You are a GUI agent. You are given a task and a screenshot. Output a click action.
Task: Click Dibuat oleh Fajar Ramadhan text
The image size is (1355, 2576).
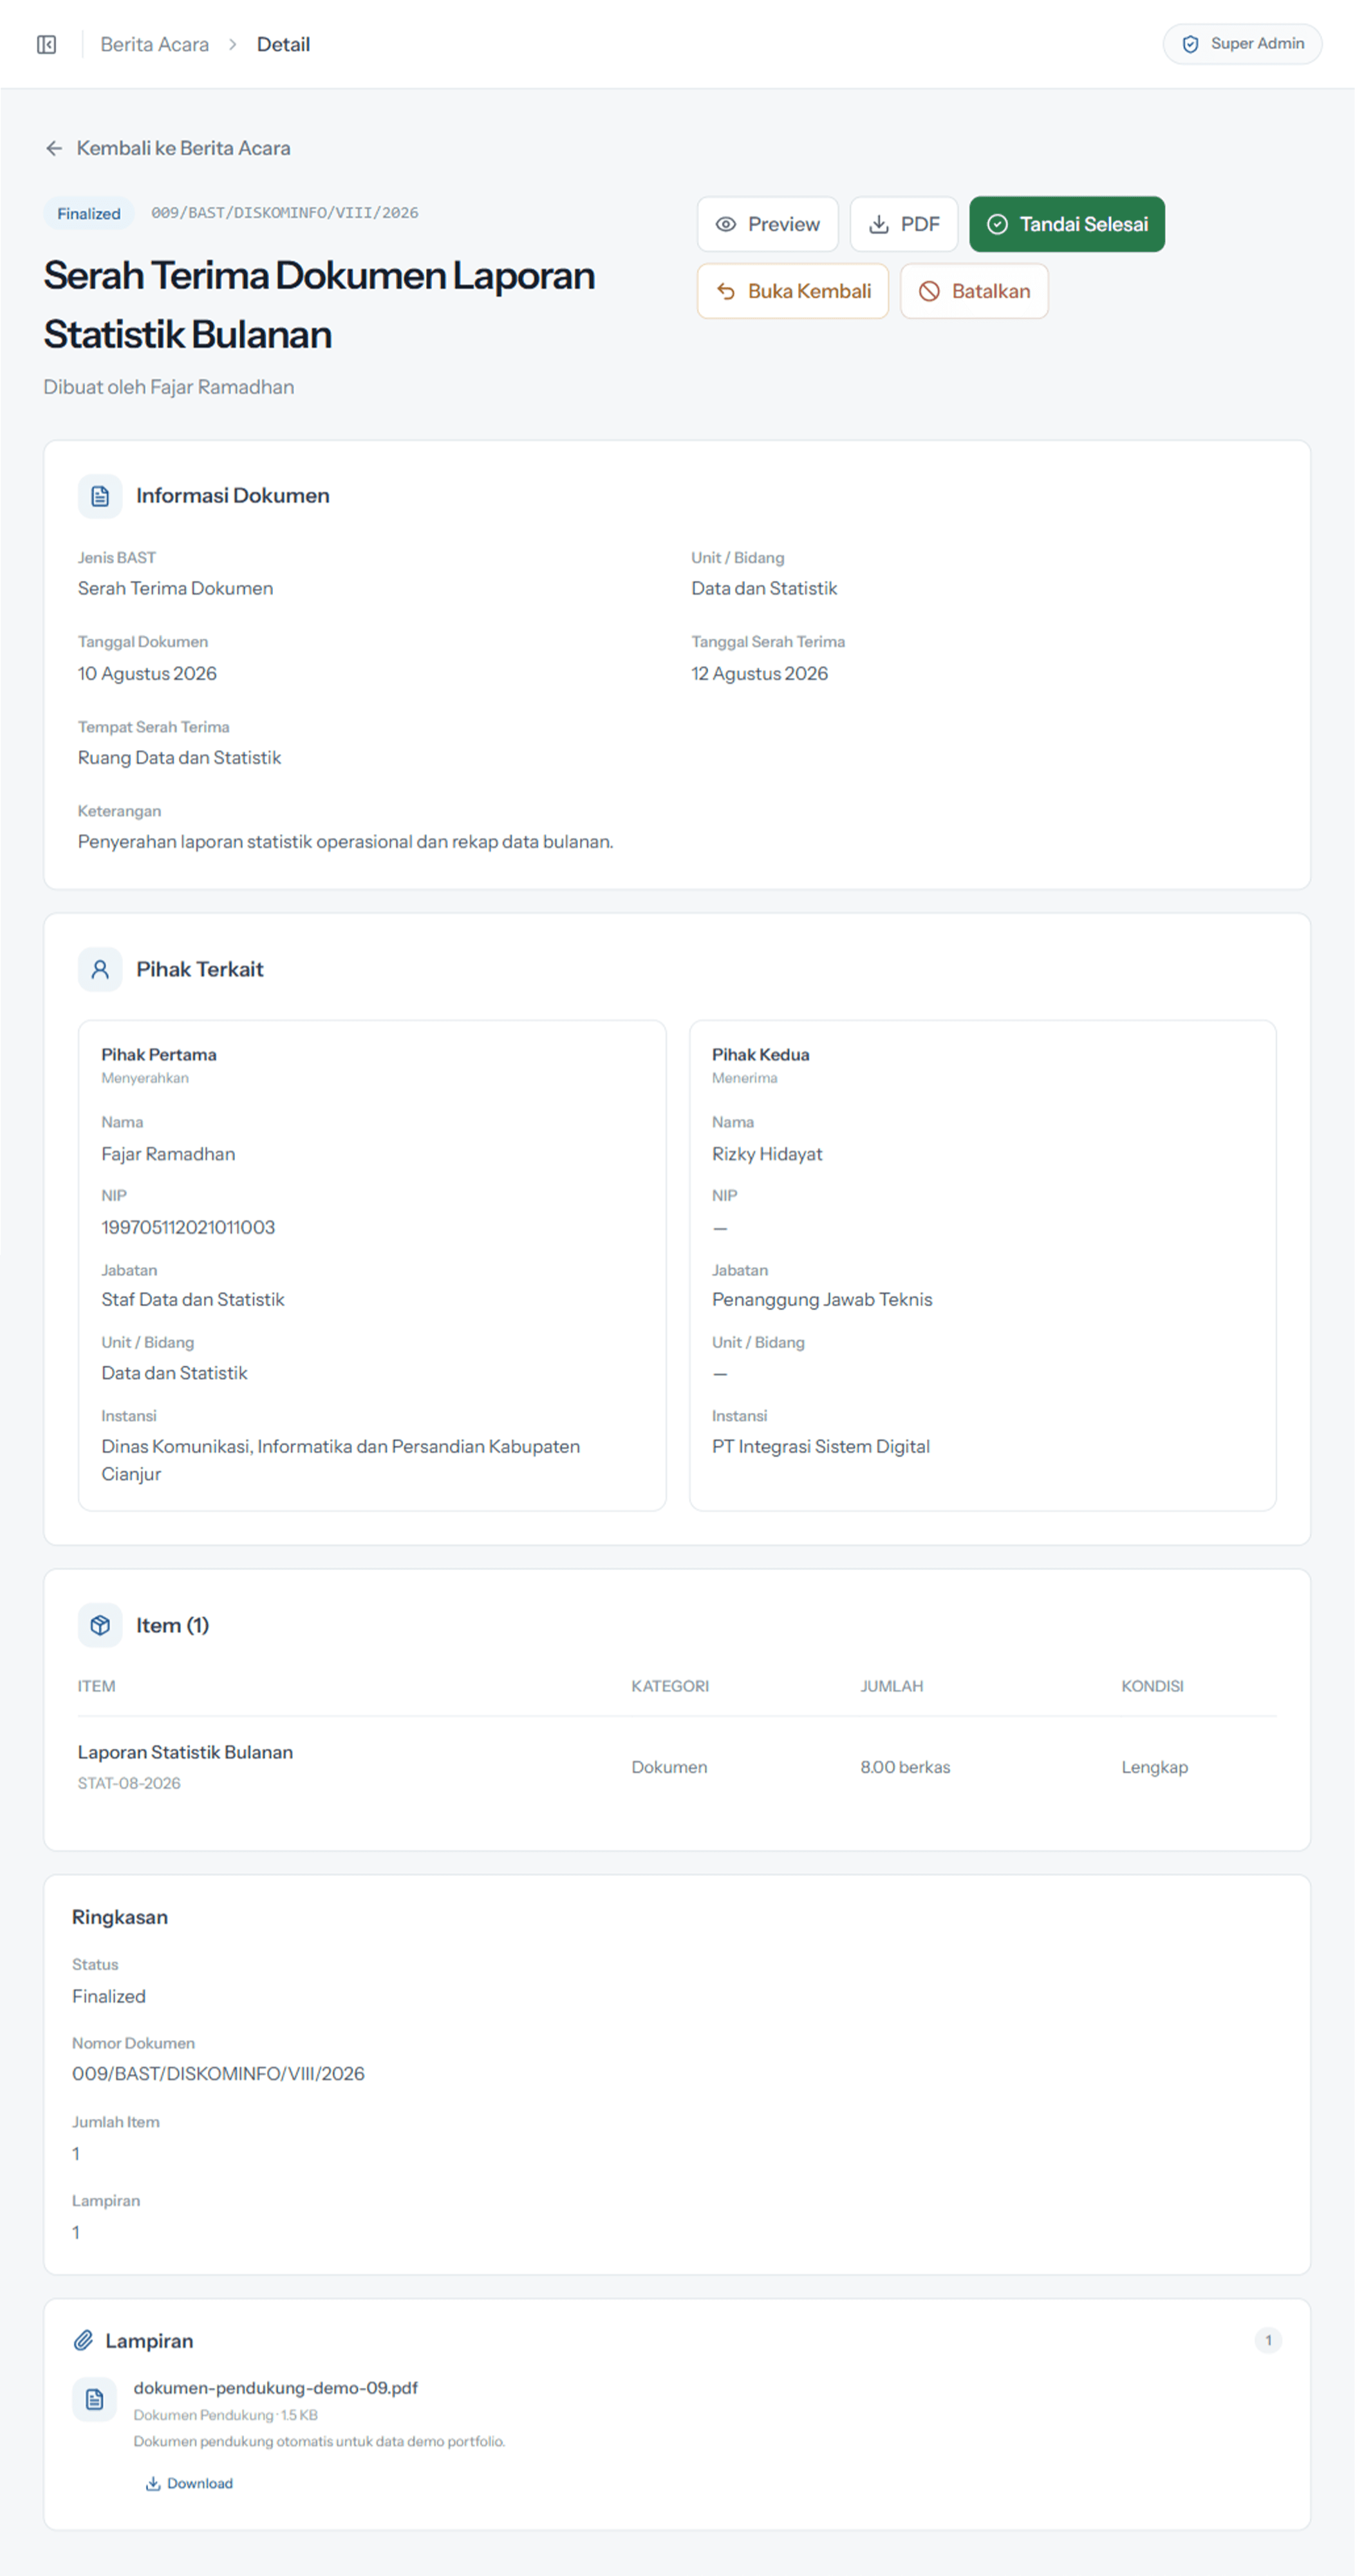pyautogui.click(x=169, y=387)
